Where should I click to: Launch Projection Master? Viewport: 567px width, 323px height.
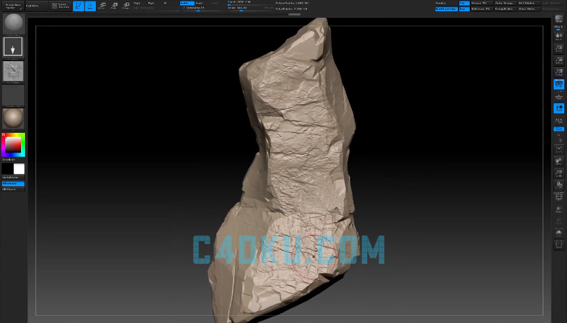[12, 6]
